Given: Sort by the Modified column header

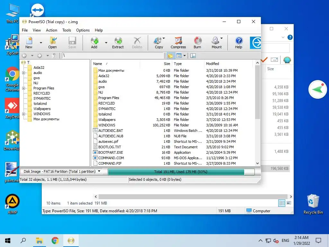Looking at the screenshot, I should tap(228, 64).
